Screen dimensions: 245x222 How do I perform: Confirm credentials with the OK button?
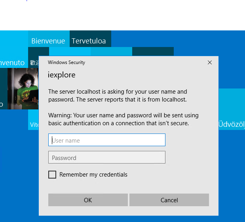88,200
